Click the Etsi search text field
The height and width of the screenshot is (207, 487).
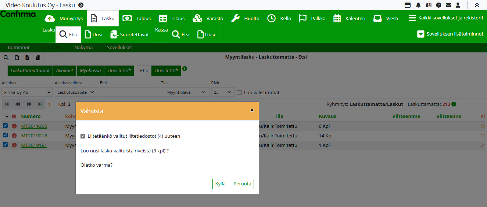[x=129, y=92]
